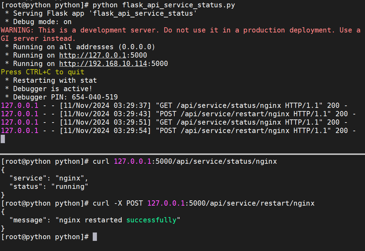The image size is (365, 251).
Task: Click the cursor at the bottom empty prompt
Action: (x=94, y=237)
